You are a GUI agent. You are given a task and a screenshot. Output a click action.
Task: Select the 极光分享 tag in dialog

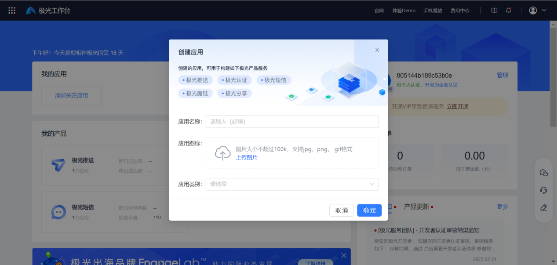coord(235,93)
